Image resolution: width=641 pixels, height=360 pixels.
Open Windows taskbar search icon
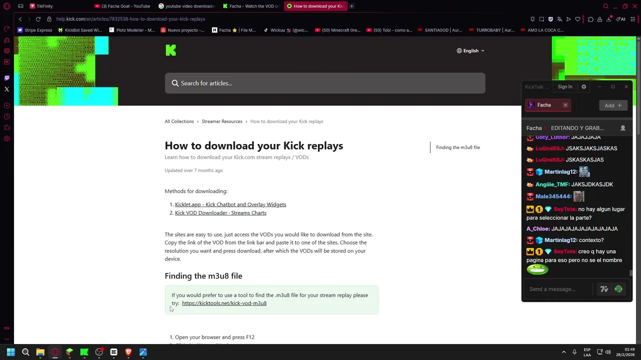tap(26, 352)
